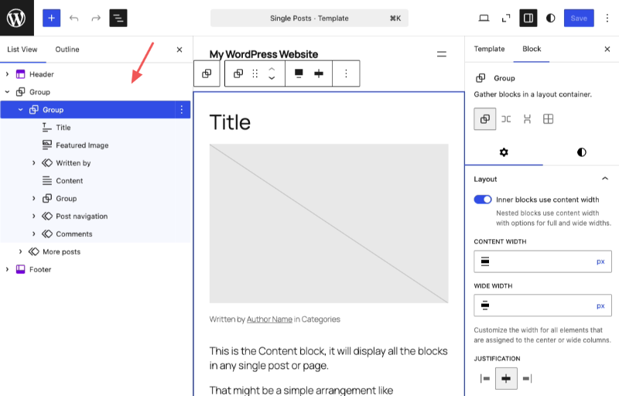The image size is (619, 396).
Task: Open the View device preview icon
Action: pyautogui.click(x=484, y=18)
